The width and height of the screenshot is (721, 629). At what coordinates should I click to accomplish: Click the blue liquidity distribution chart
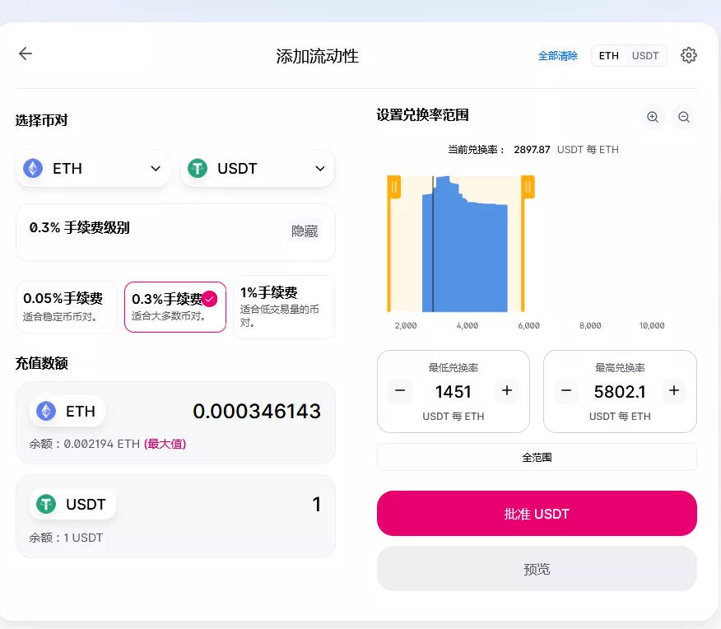tap(465, 245)
